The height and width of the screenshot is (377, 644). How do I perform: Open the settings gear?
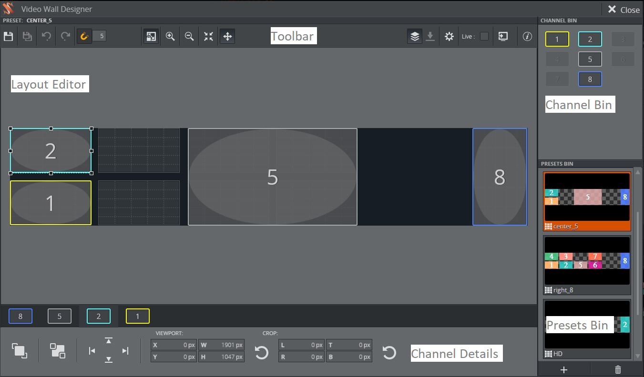pos(449,36)
